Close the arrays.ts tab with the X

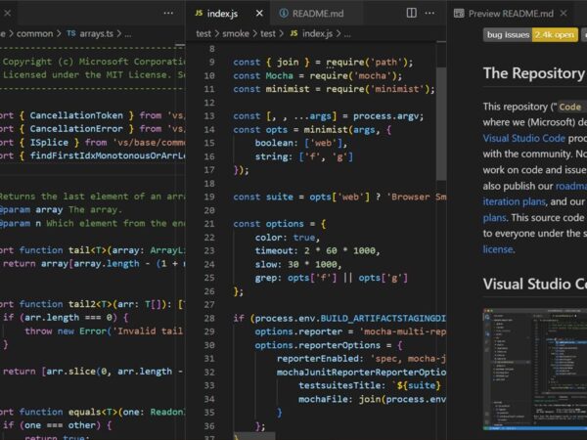pos(7,14)
